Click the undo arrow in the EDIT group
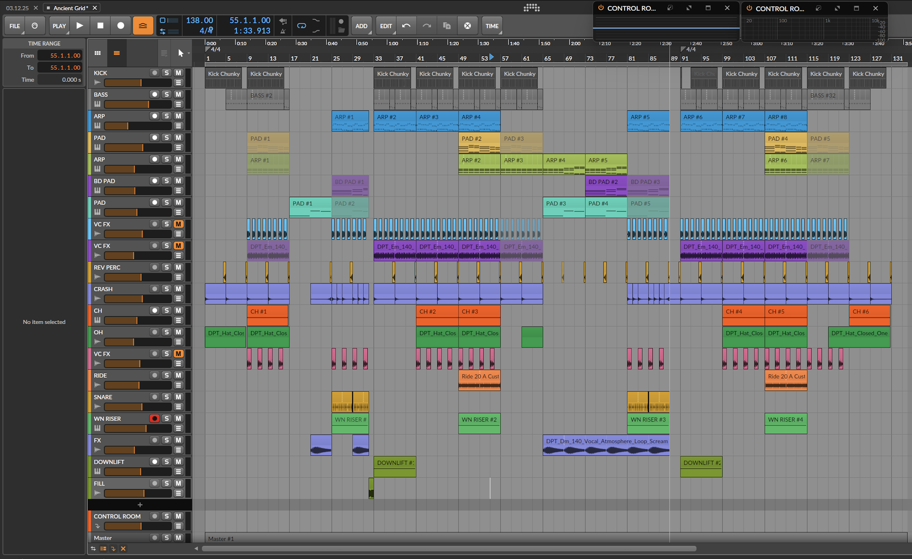This screenshot has width=912, height=559. tap(406, 25)
